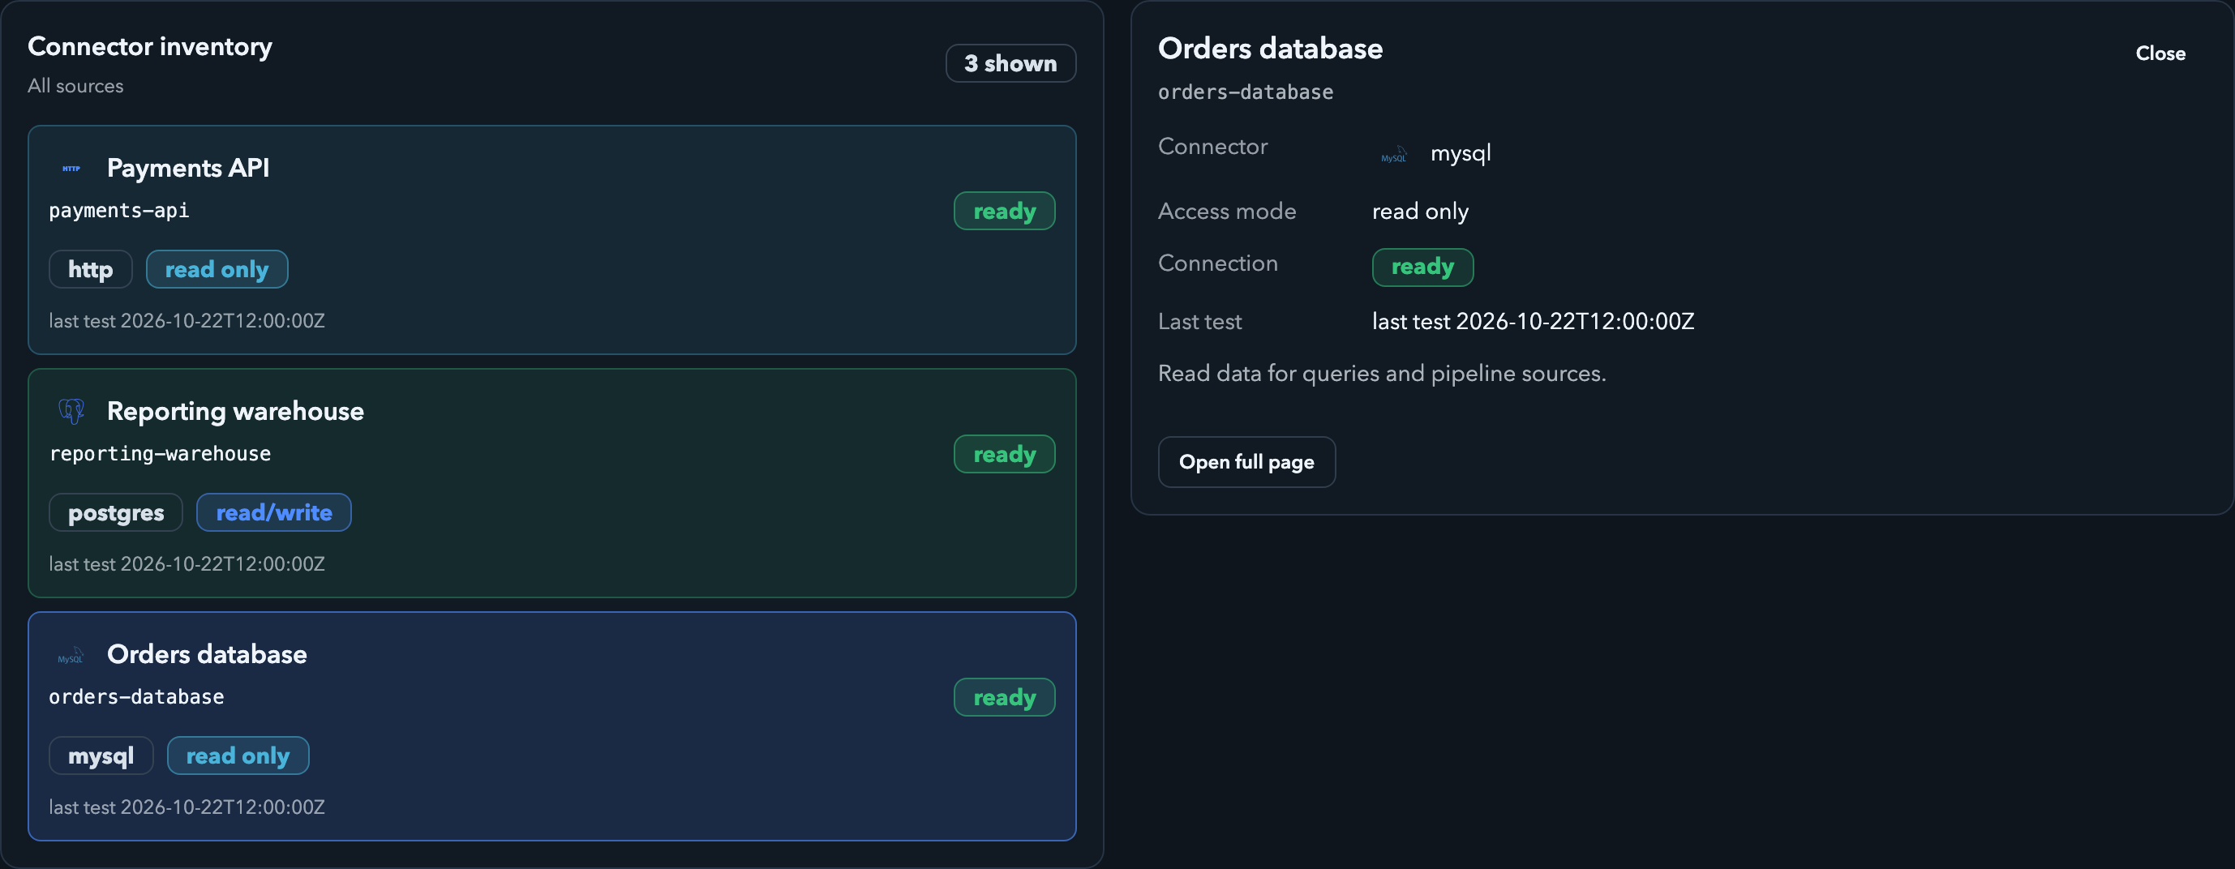2235x869 pixels.
Task: Click the payments-api identifier text
Action: coord(119,211)
